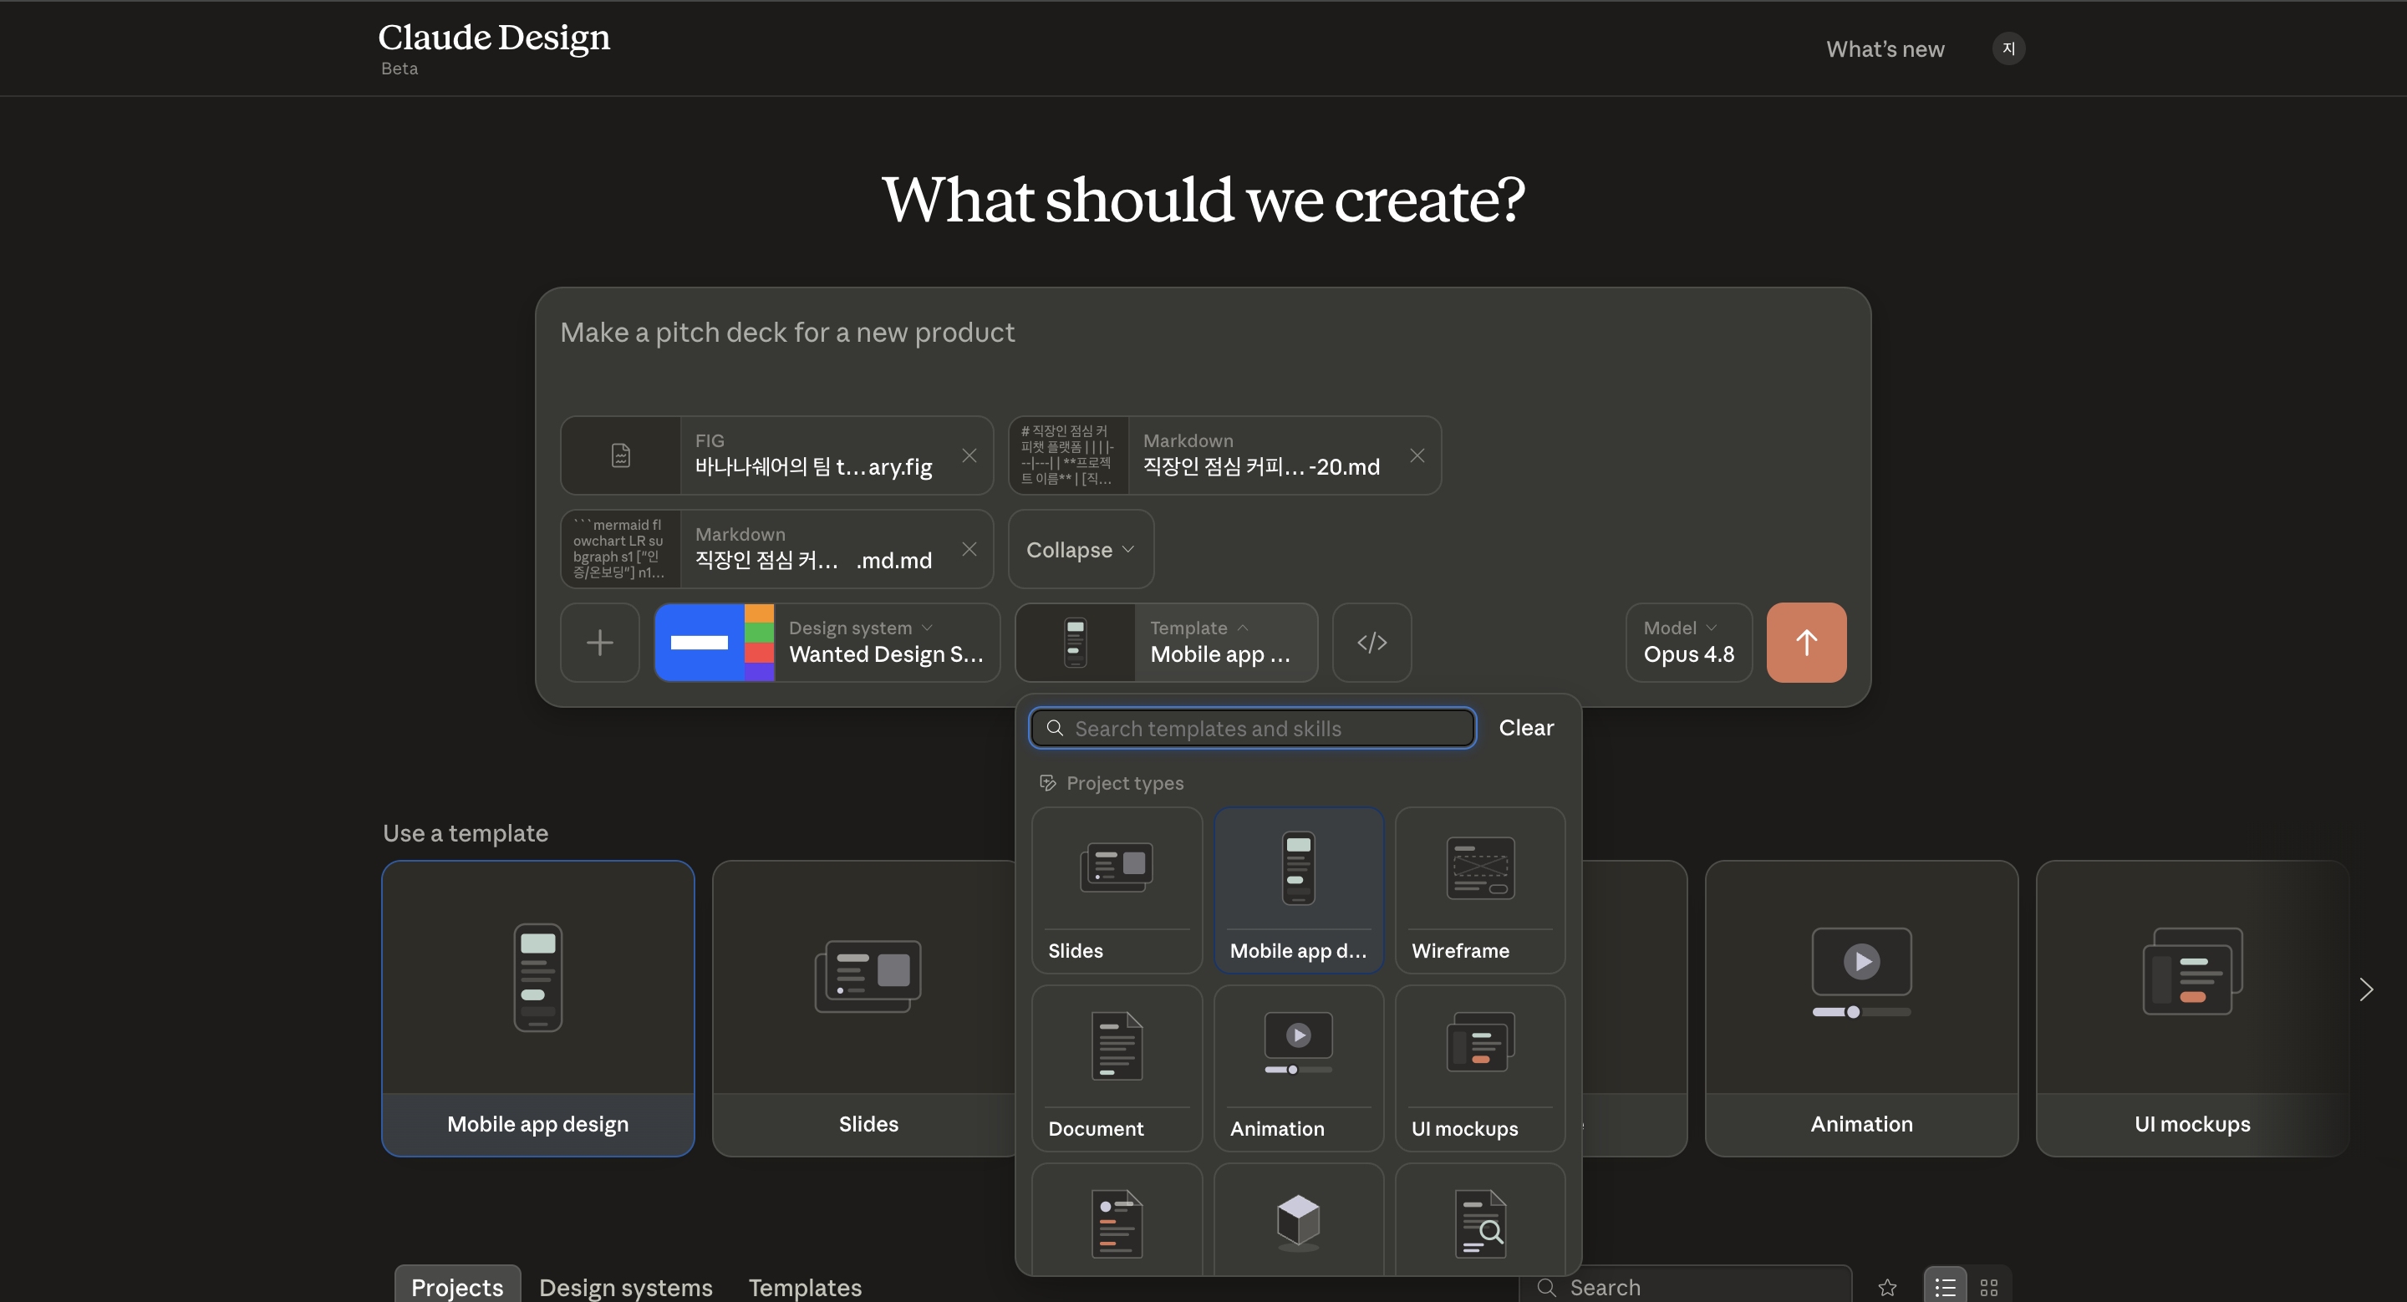Choose the Mobile app design template card

tap(538, 1009)
